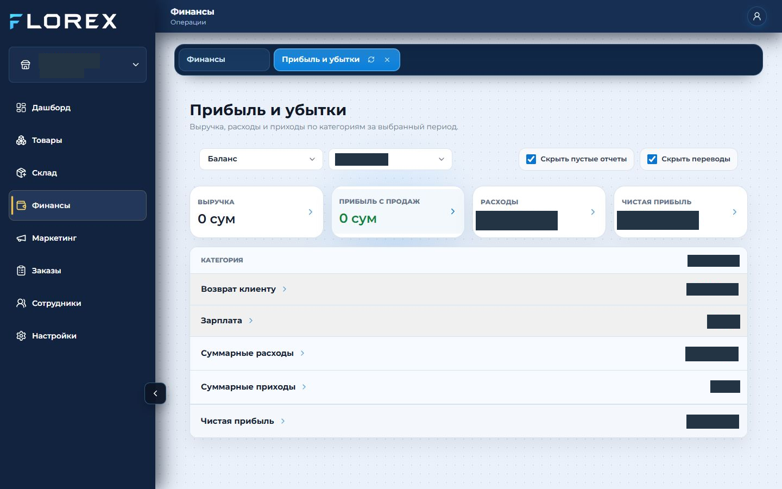Toggle Скрыть переводы checkbox
782x489 pixels.
652,159
